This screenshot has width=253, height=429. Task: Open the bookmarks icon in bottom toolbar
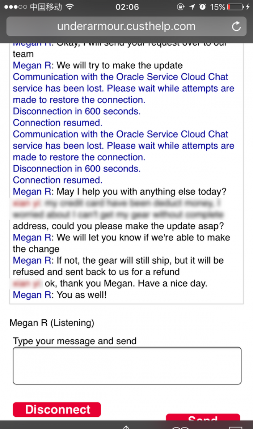click(x=181, y=427)
